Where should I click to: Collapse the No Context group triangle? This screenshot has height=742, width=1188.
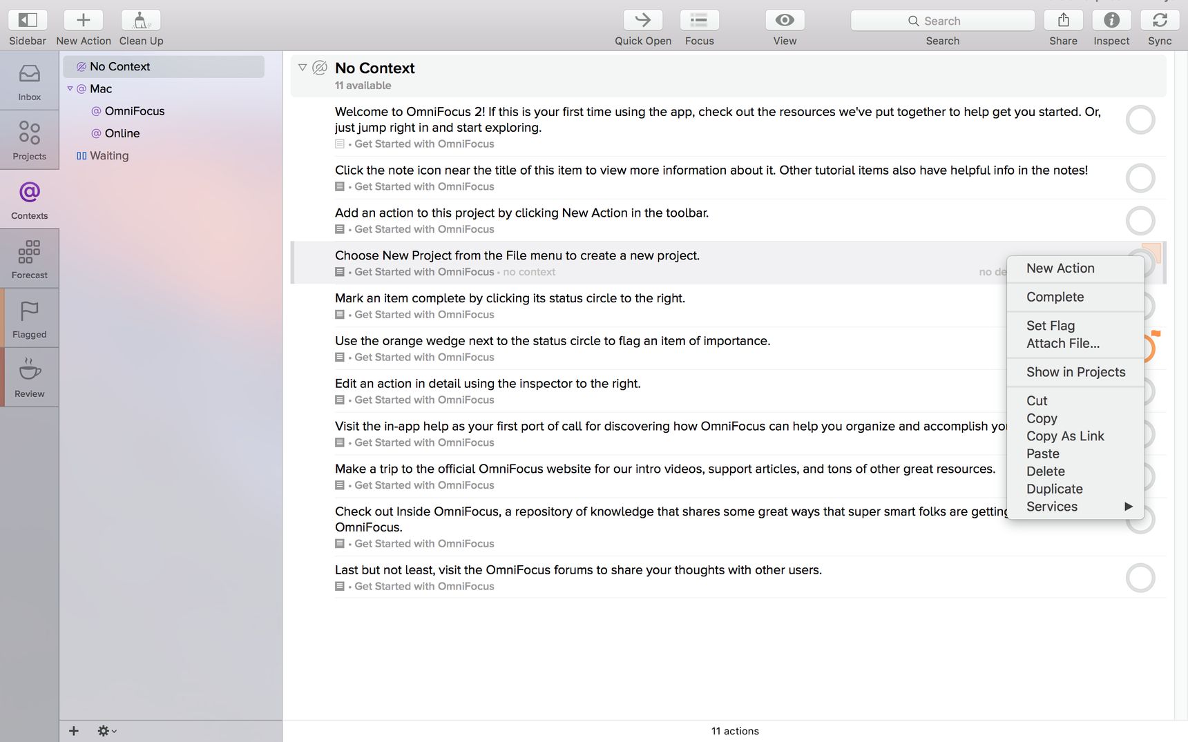(x=302, y=68)
